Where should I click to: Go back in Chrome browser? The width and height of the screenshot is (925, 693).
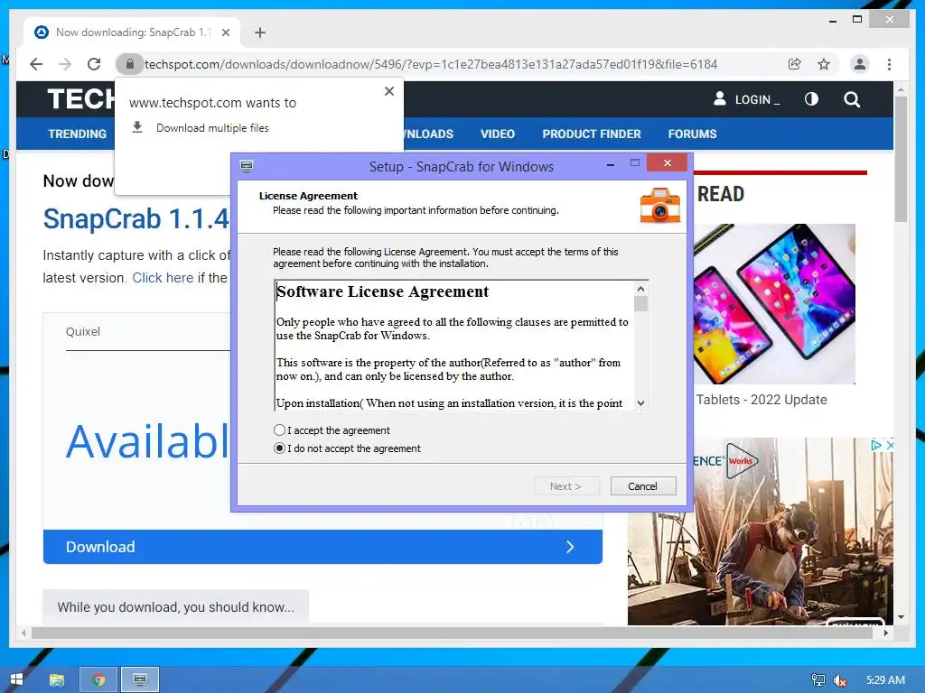(x=36, y=64)
